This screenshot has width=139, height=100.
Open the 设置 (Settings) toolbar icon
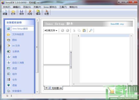click(x=46, y=12)
